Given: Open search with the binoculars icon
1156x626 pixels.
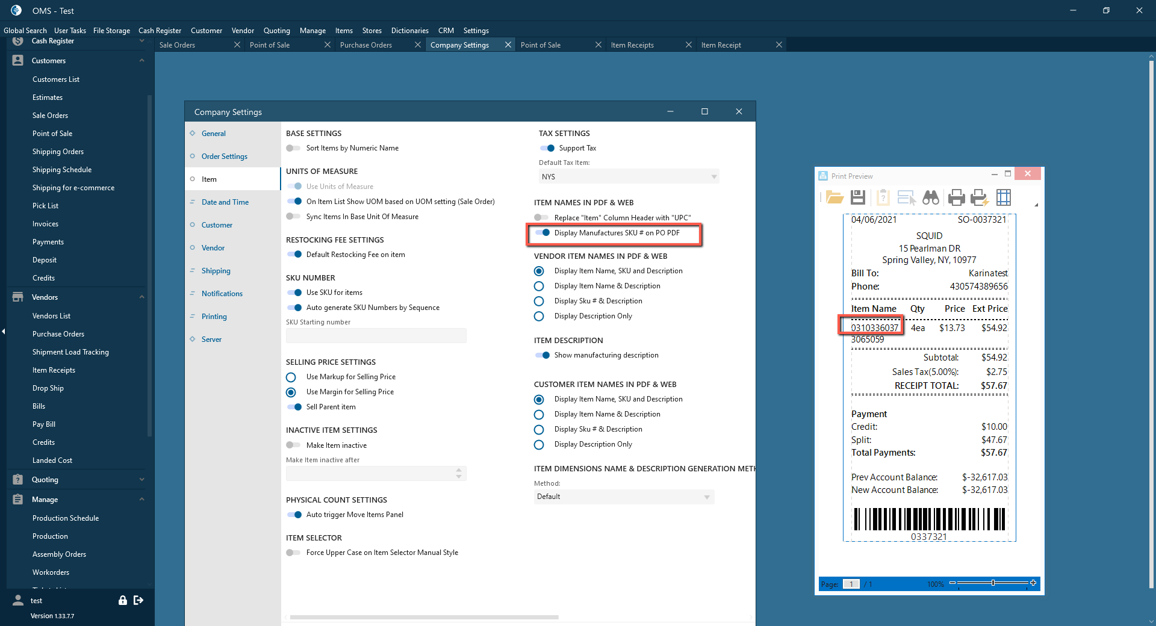Looking at the screenshot, I should (x=931, y=197).
